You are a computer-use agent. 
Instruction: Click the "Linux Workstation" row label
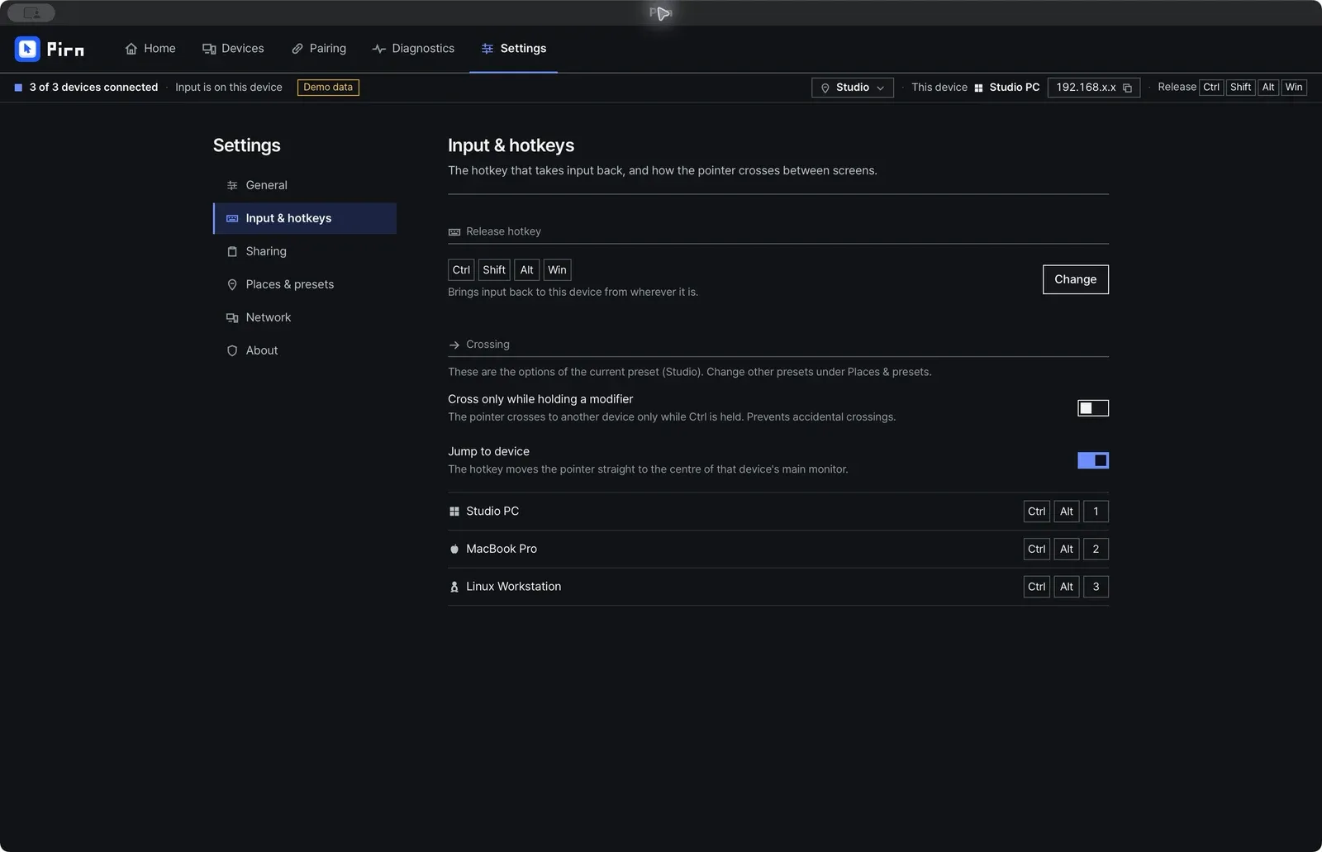513,587
